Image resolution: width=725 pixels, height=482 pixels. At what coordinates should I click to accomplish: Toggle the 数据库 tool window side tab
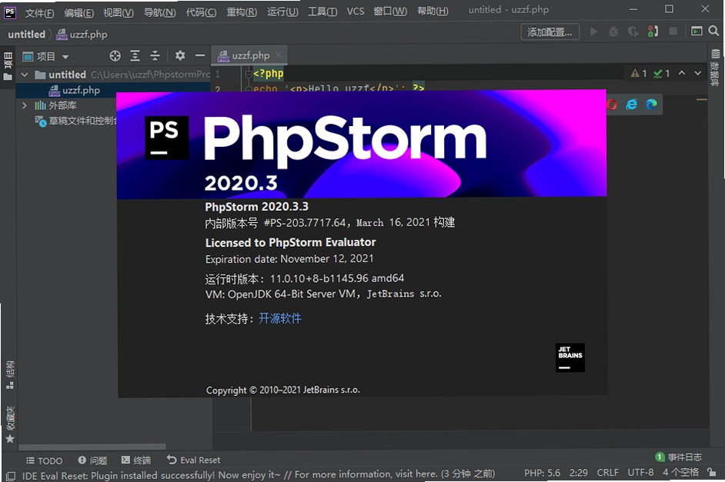click(715, 68)
